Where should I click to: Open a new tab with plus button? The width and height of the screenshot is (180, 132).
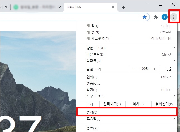pyautogui.click(x=124, y=7)
